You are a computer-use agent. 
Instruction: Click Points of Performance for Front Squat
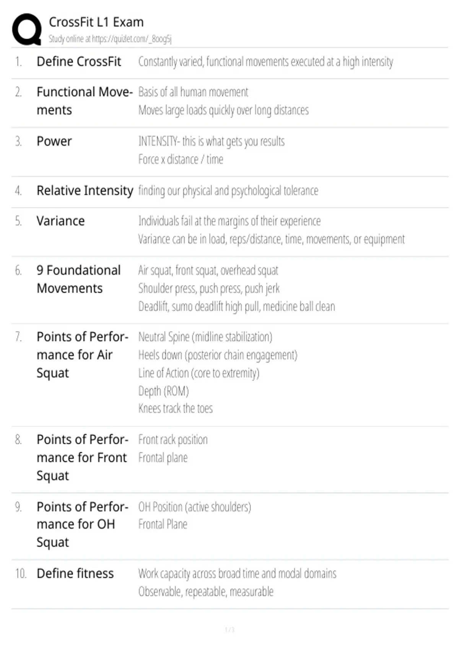point(82,458)
